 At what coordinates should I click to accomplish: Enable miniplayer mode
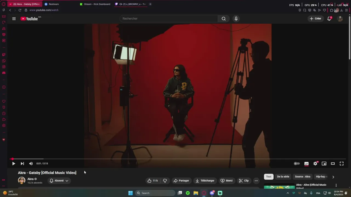click(324, 164)
